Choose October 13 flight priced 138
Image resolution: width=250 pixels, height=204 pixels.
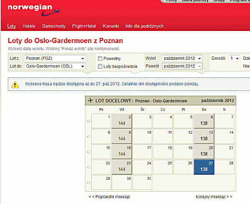point(204,136)
